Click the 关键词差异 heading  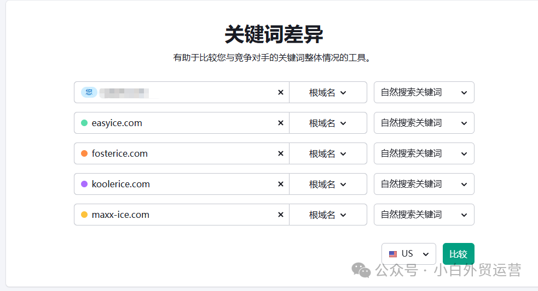tap(274, 34)
